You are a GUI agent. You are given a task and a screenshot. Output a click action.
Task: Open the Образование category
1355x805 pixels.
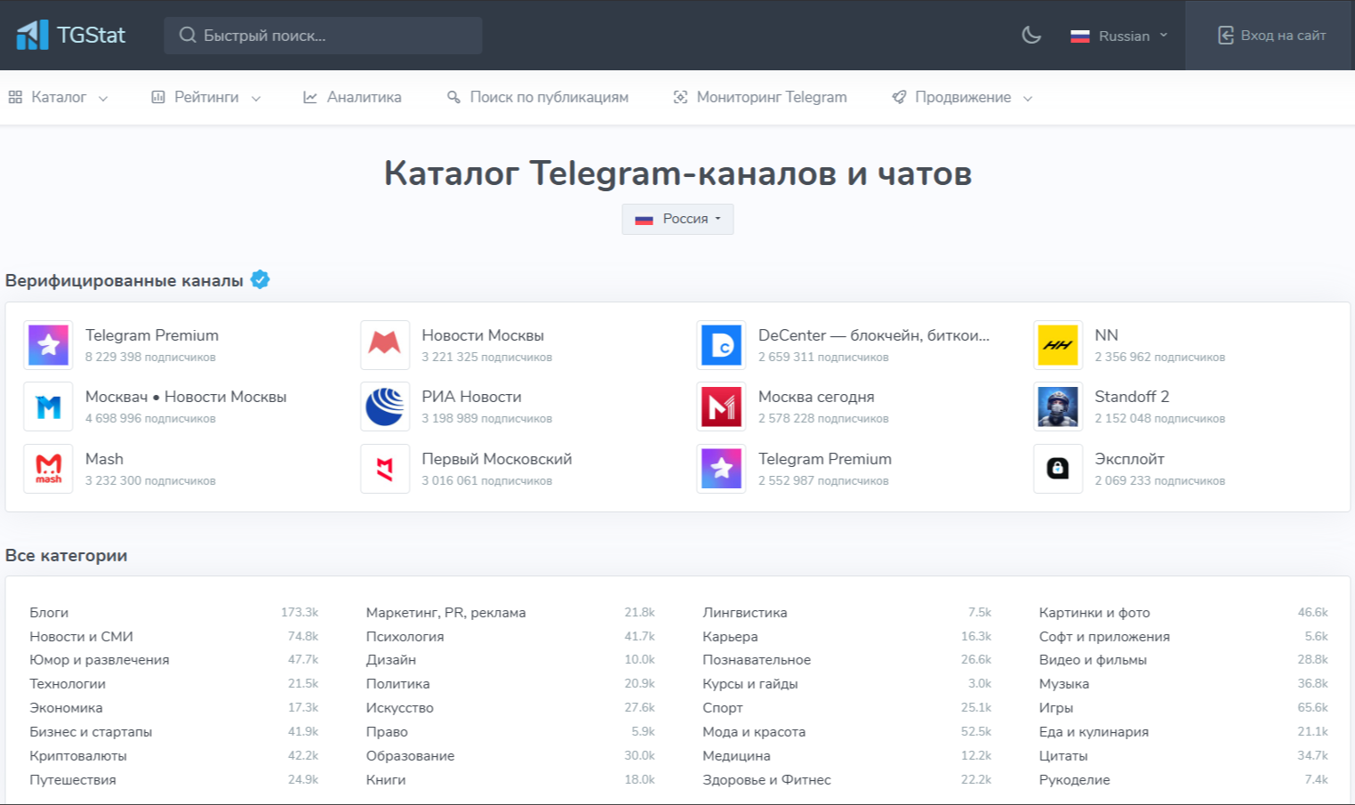coord(410,756)
